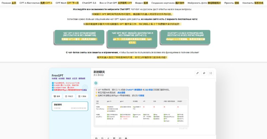267x139 pixels.
Task: Click the 付费版 button with the grid icon
Action: [82, 96]
